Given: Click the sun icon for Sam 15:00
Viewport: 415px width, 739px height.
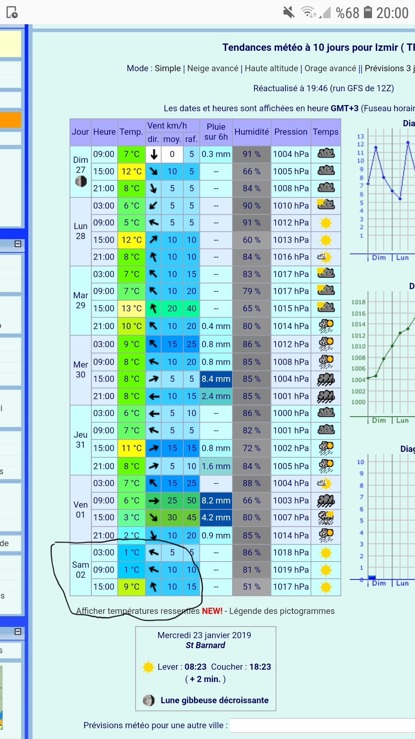Looking at the screenshot, I should (x=325, y=587).
